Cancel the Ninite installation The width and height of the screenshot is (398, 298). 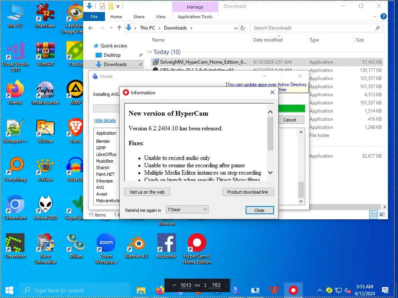(289, 120)
